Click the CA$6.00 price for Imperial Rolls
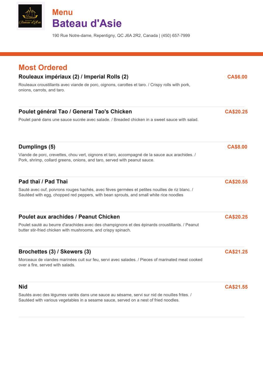 click(237, 77)
